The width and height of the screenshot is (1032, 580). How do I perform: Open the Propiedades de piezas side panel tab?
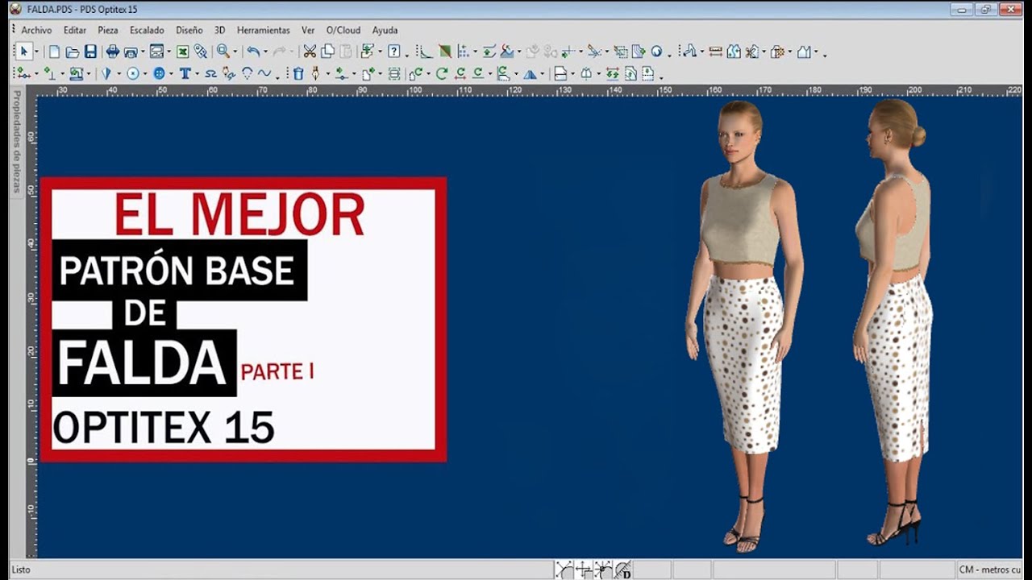click(16, 142)
